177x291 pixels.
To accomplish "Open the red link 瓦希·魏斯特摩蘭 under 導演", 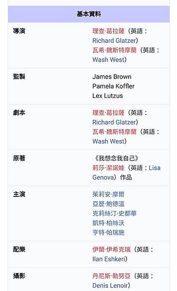I will click(115, 50).
